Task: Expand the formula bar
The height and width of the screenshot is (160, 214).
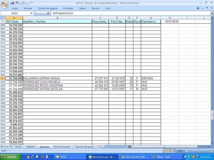Action: [212, 13]
